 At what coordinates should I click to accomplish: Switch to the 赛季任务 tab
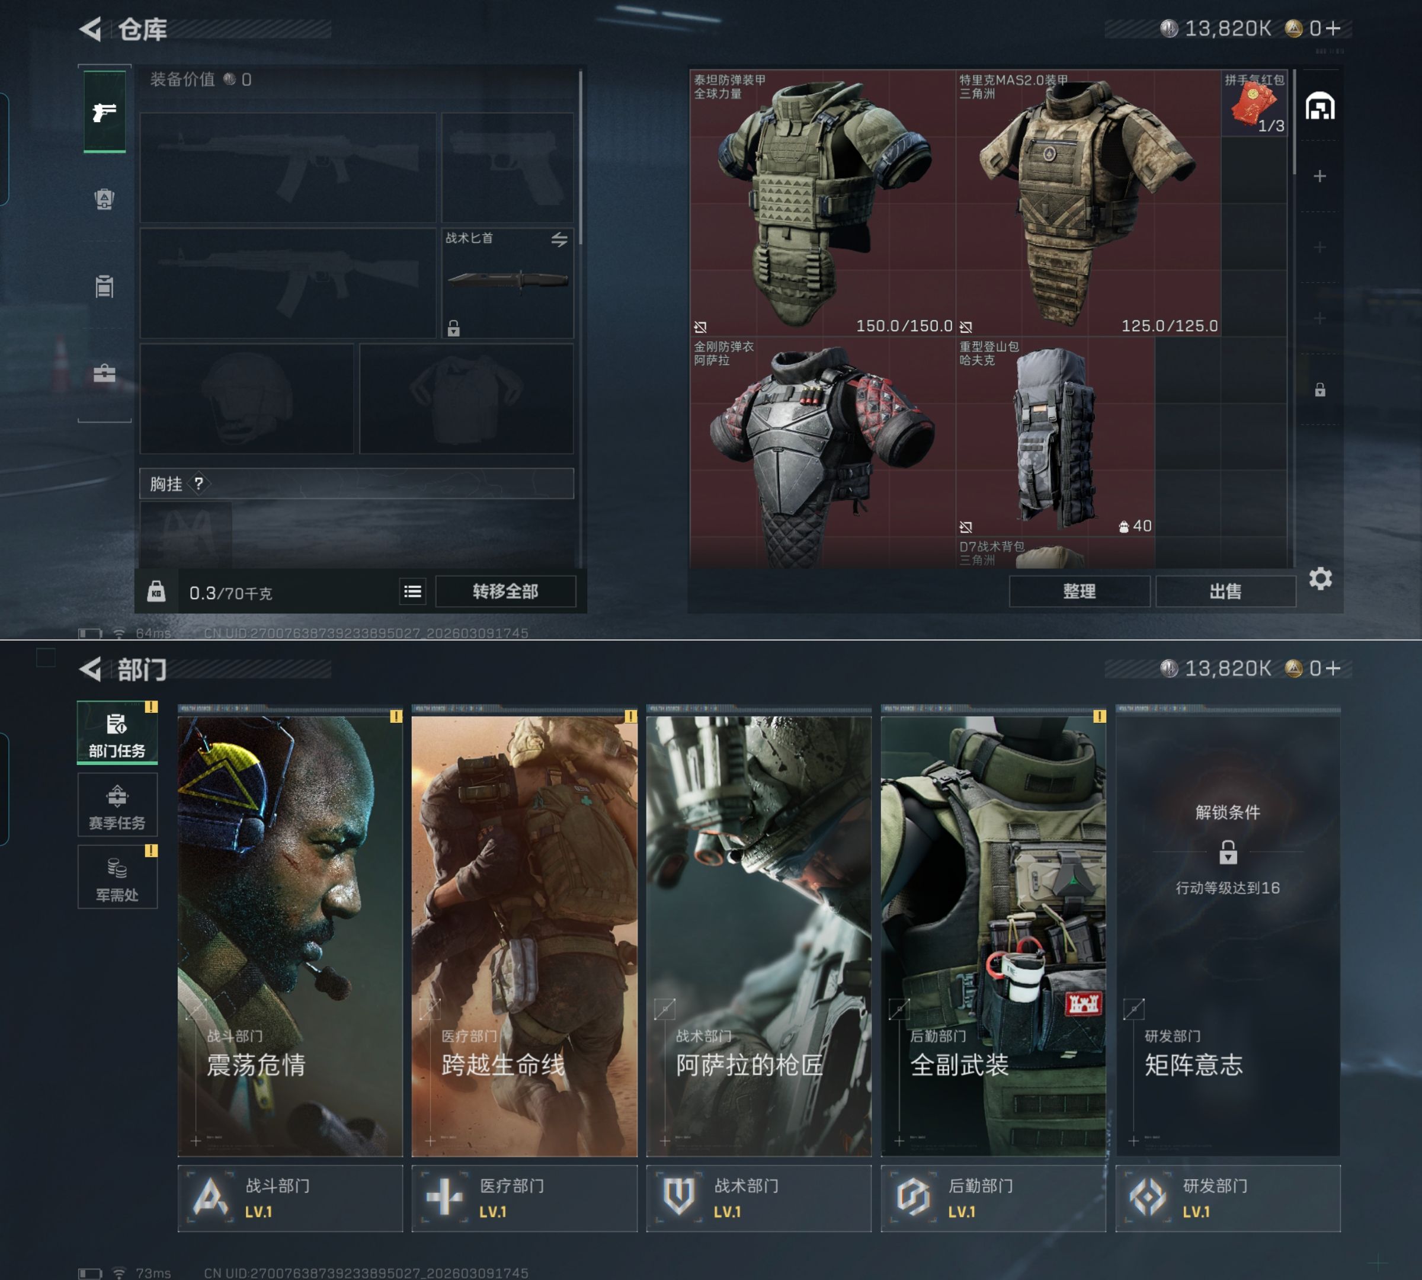pyautogui.click(x=117, y=807)
